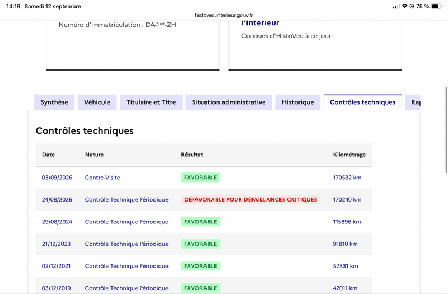Click the Résultat column header
The width and height of the screenshot is (448, 294).
point(192,155)
